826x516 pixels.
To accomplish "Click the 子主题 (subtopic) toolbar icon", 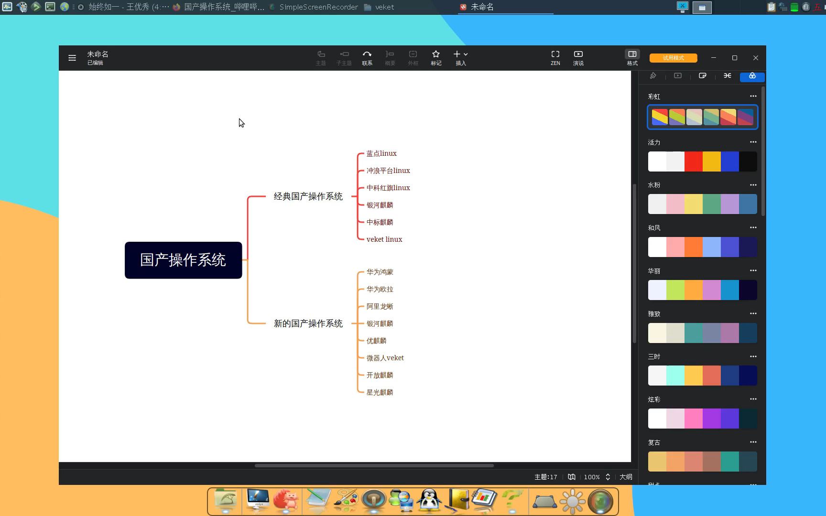I will point(344,58).
